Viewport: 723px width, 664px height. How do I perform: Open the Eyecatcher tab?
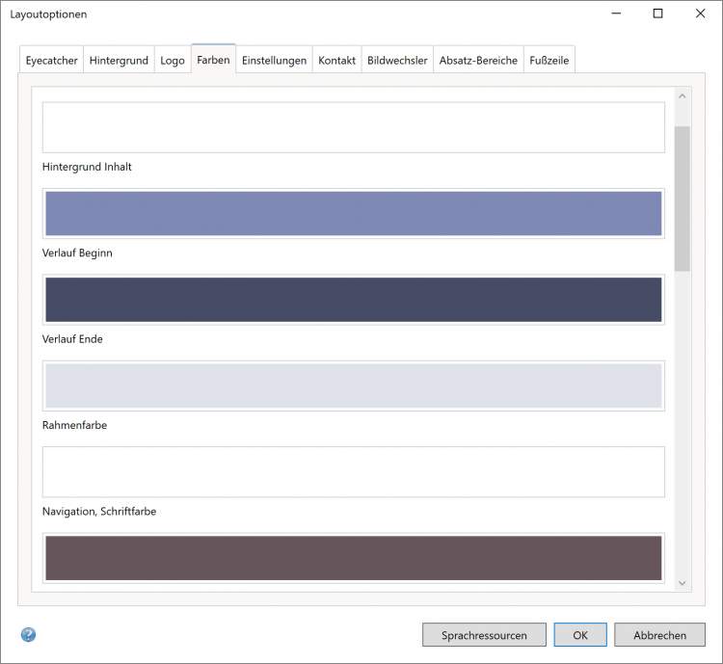click(51, 60)
